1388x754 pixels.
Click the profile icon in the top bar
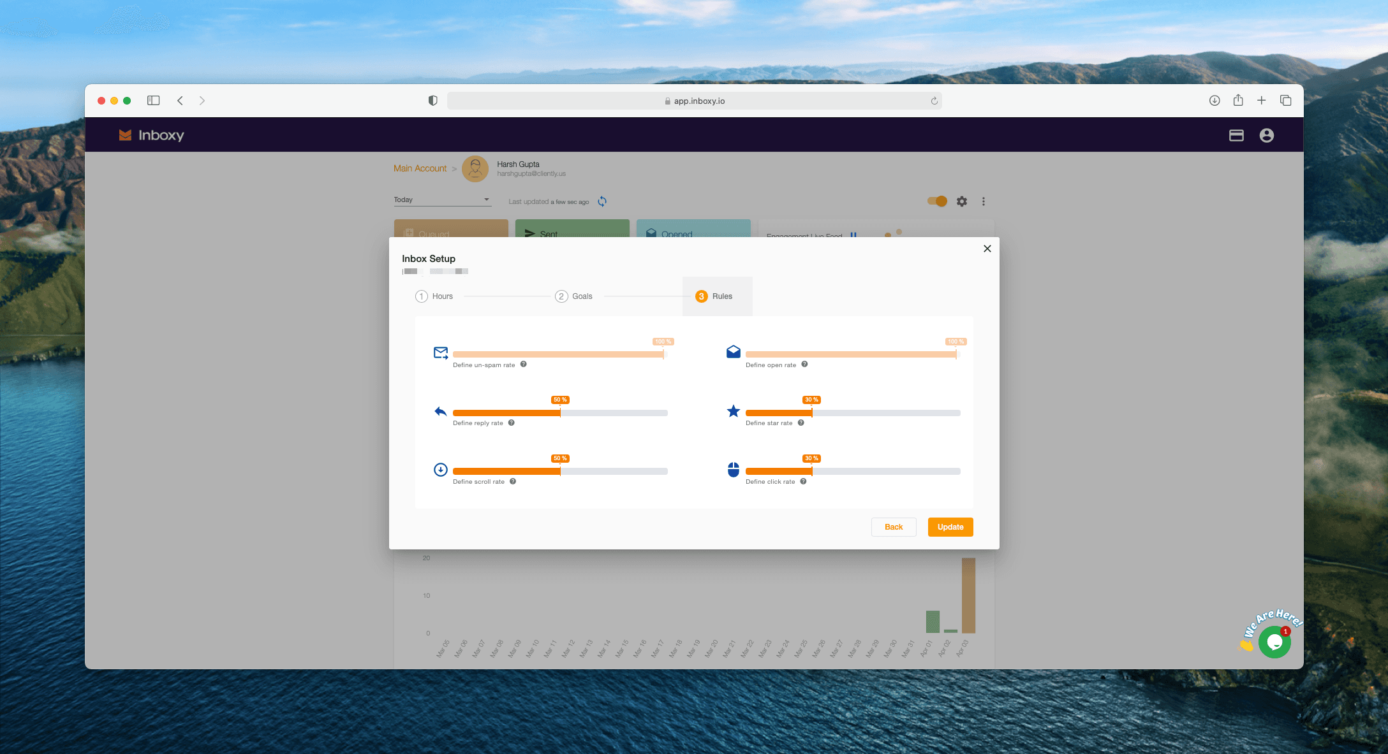[x=1267, y=134]
